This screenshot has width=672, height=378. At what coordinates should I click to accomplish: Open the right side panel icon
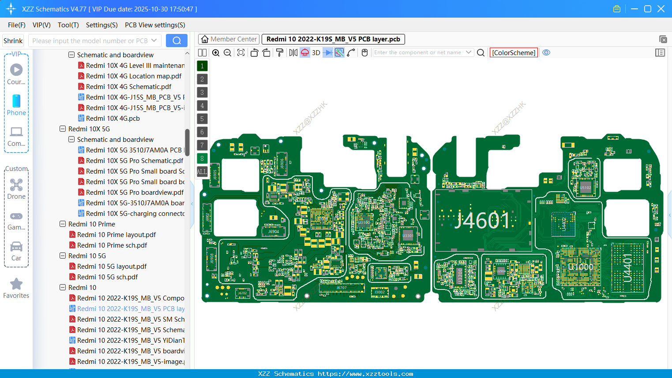click(x=660, y=52)
